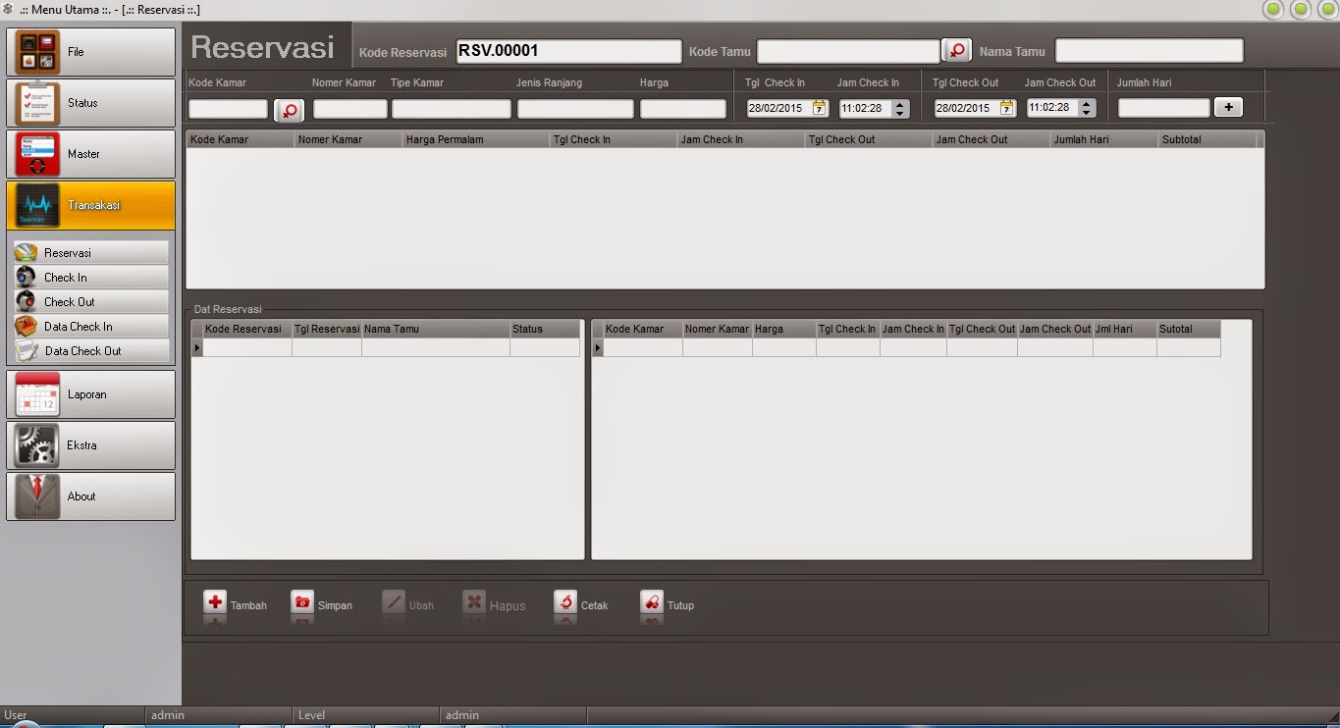The width and height of the screenshot is (1340, 728).
Task: Open the Tgl Check In date picker
Action: pyautogui.click(x=818, y=108)
